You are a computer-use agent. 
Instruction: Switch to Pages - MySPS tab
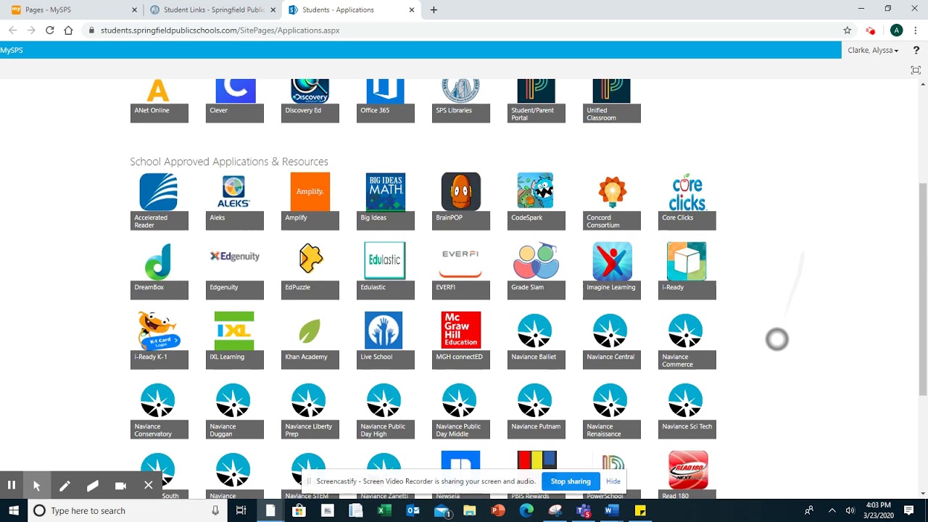(72, 10)
